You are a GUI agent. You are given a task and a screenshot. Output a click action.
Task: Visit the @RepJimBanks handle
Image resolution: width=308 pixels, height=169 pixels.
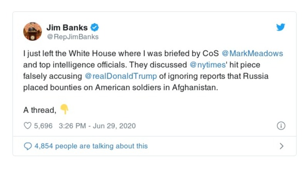tap(72, 37)
